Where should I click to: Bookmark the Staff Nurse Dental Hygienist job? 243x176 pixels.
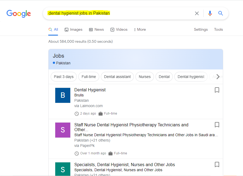coord(217,125)
